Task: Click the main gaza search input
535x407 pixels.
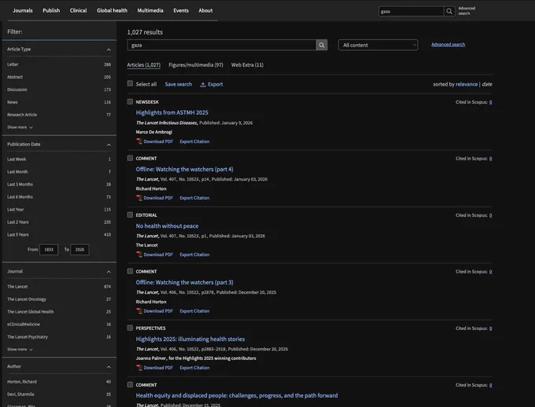Action: 222,45
